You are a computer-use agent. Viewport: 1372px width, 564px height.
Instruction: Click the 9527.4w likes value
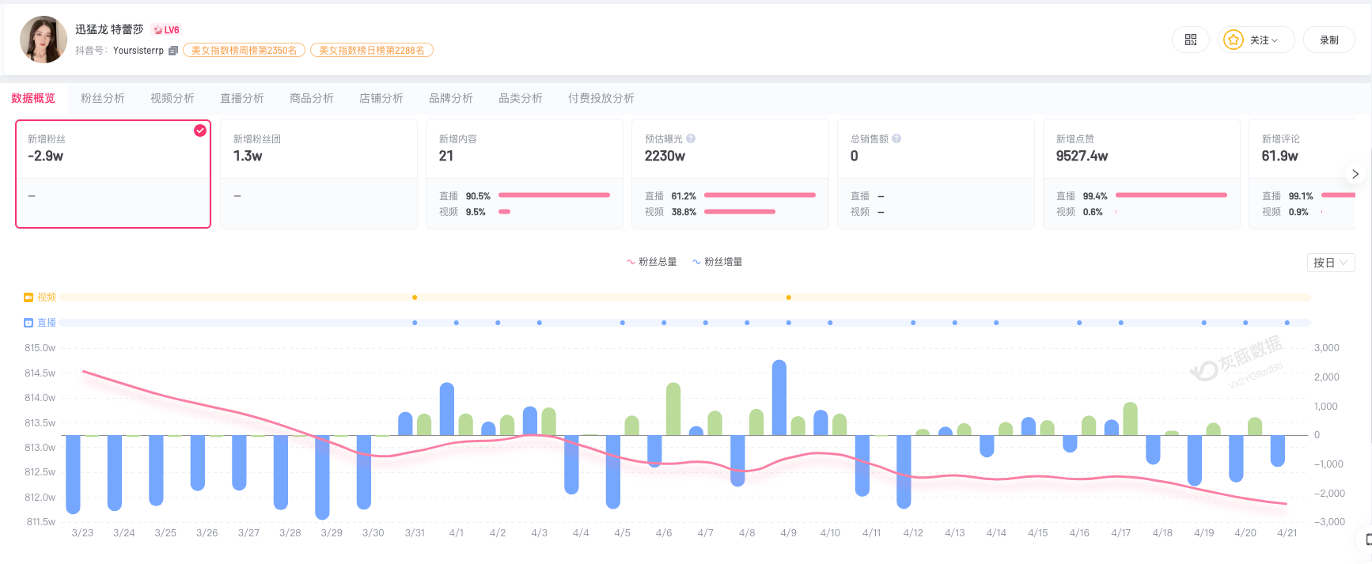tap(1082, 156)
